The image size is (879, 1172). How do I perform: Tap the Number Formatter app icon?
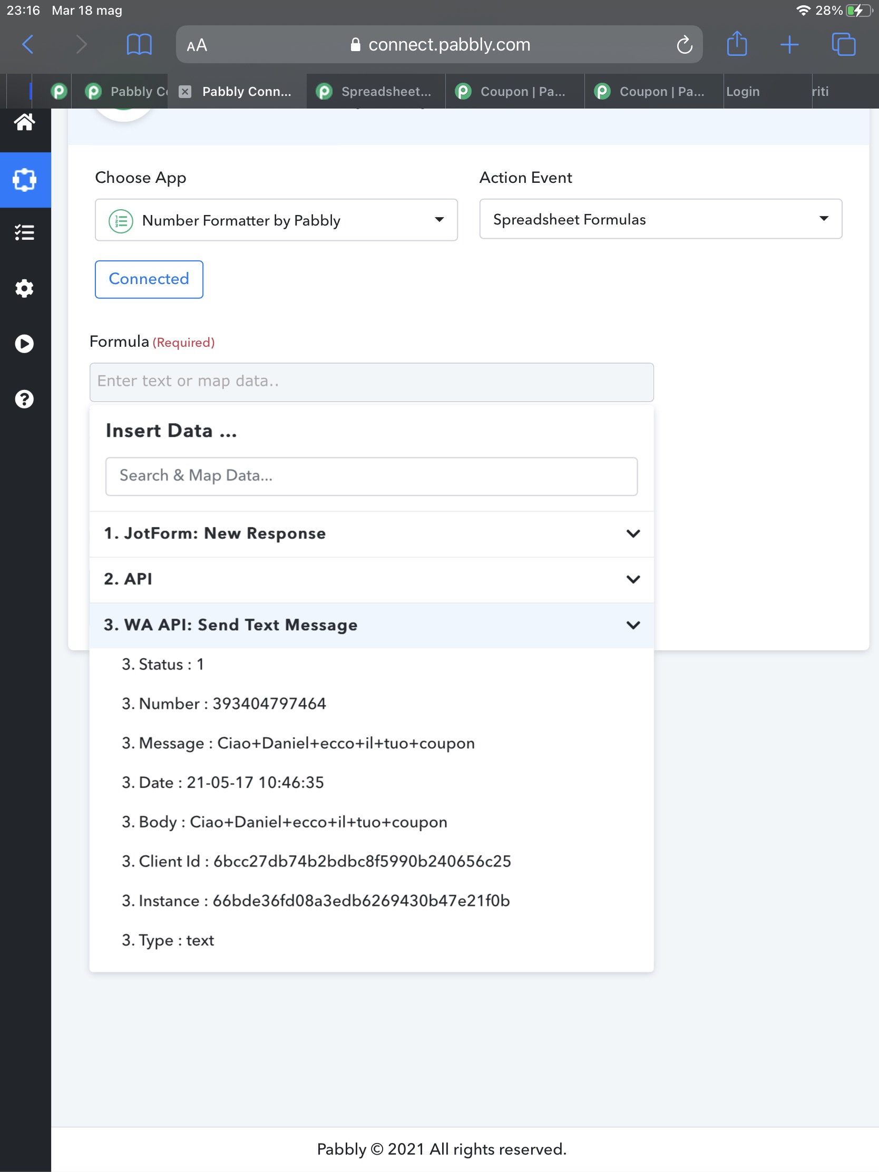[x=121, y=220]
